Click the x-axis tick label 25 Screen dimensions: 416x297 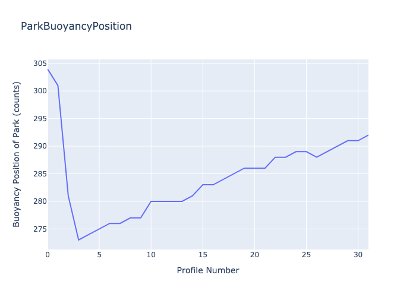point(306,255)
